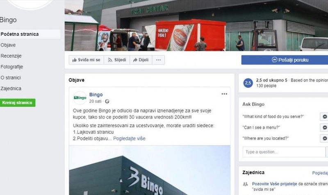Follow the page with Slijedi button
Screen dimensions: 328x195
tap(117, 60)
